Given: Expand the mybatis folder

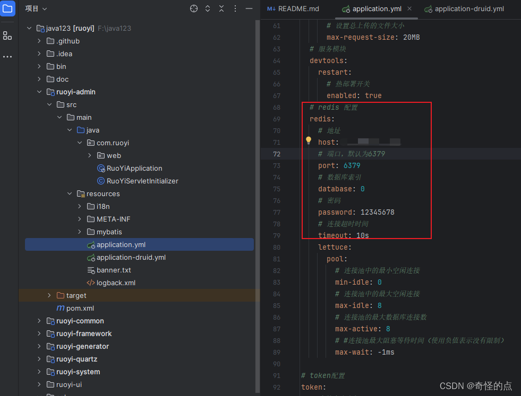Looking at the screenshot, I should point(80,232).
